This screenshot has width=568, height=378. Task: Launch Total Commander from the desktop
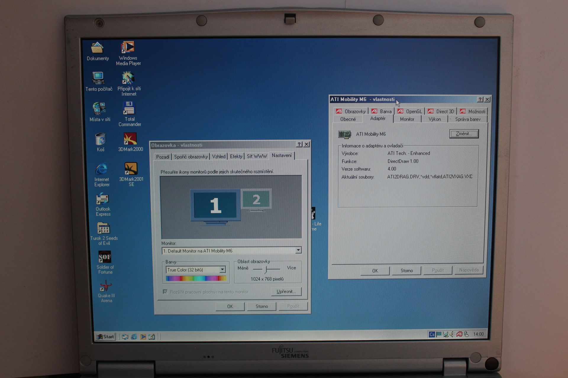coord(130,114)
